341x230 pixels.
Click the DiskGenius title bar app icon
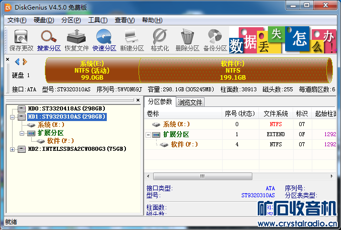8,8
